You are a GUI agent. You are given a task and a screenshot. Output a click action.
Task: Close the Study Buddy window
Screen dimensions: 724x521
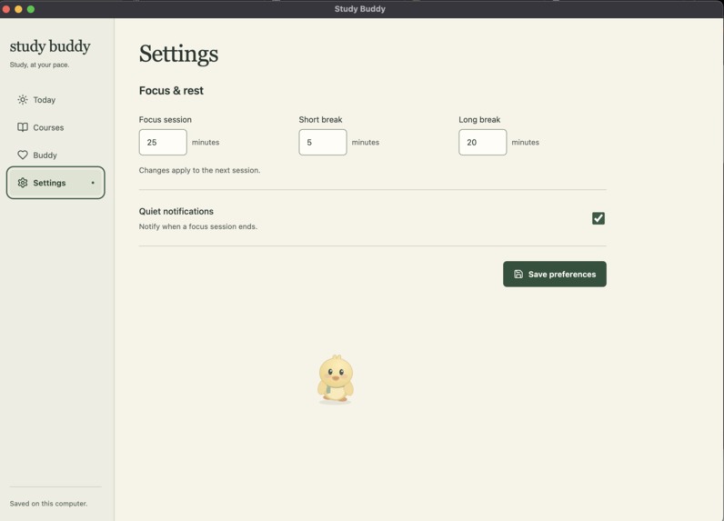[6, 9]
